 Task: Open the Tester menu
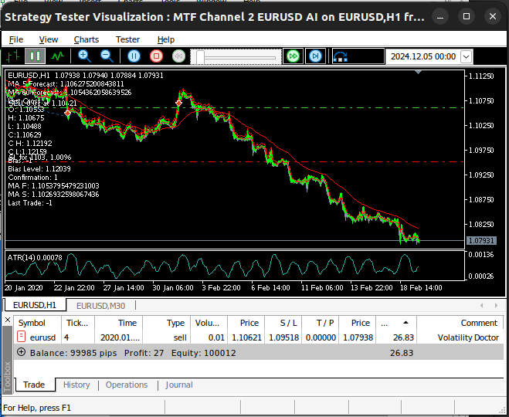click(x=128, y=39)
